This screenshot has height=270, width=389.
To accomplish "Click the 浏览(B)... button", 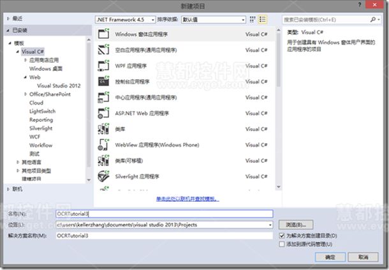I will pyautogui.click(x=296, y=225).
